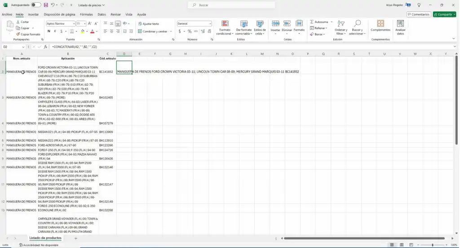Switch to the Revisar tab

[x=115, y=14]
